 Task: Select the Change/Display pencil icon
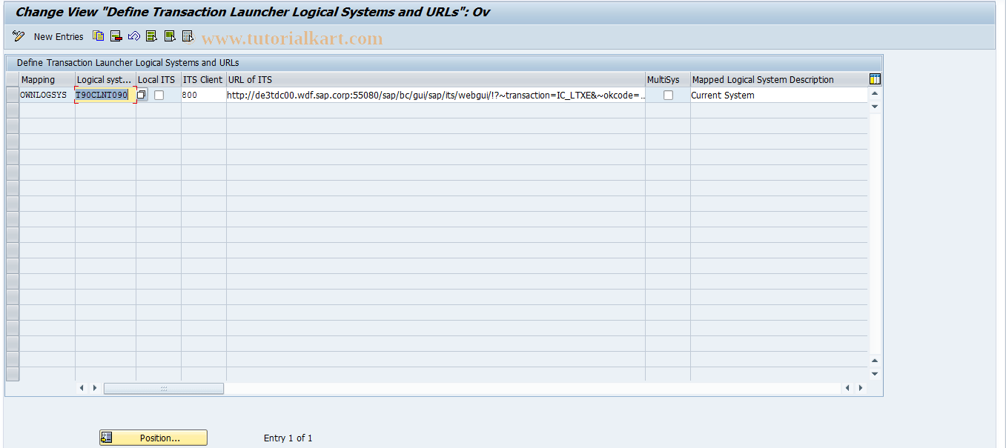point(18,36)
